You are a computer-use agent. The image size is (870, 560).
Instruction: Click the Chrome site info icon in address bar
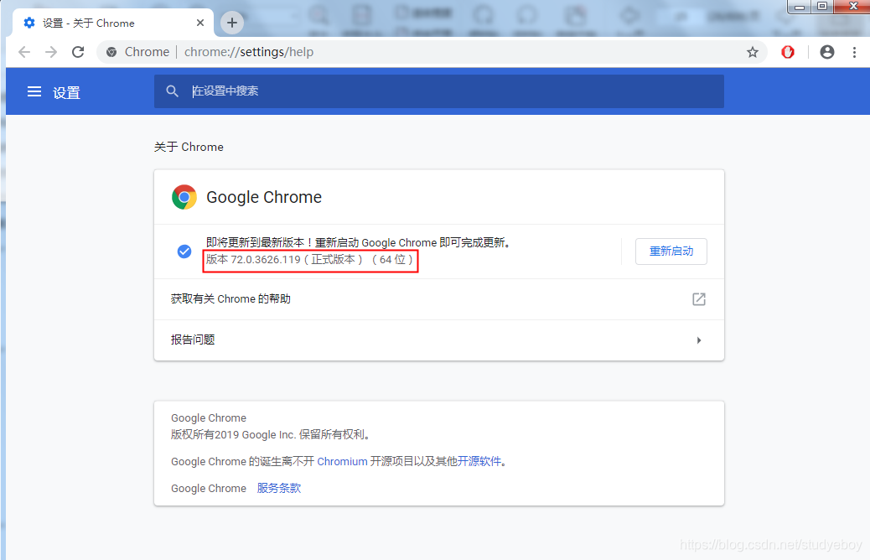(111, 52)
